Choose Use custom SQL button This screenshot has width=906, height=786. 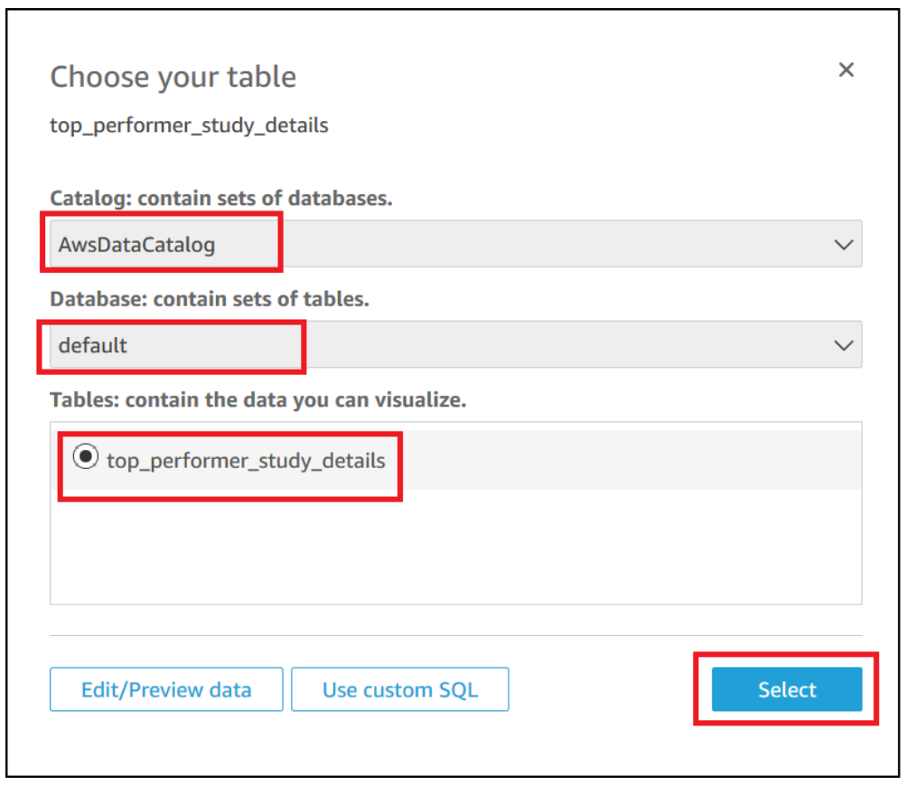(x=399, y=690)
